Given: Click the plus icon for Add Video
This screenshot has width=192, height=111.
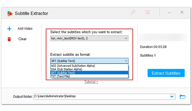Looking at the screenshot, I should click(10, 29).
